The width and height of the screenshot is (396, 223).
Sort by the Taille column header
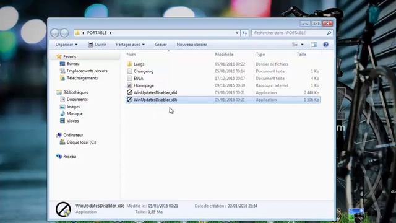301,54
